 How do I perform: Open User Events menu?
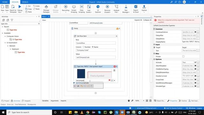click(x=89, y=9)
